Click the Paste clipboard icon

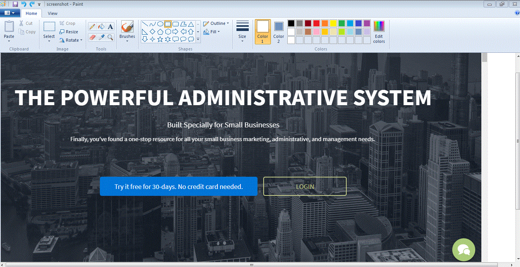(9, 26)
